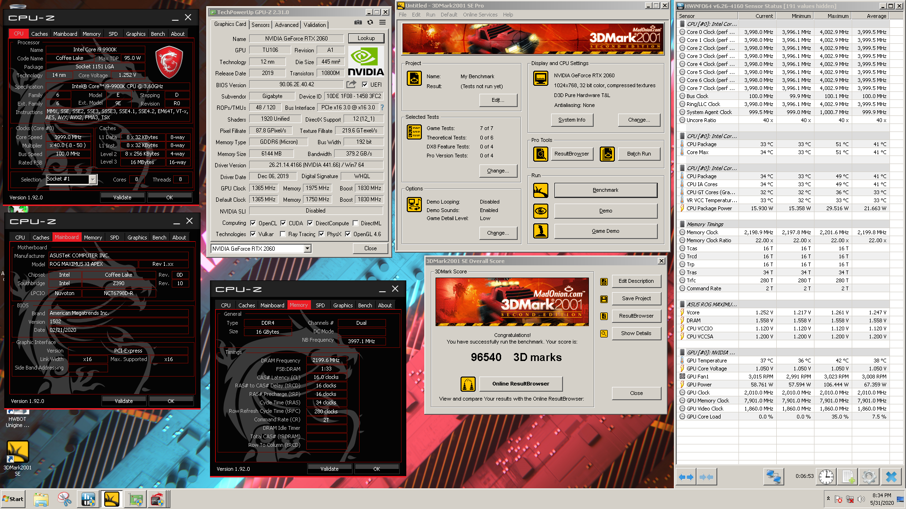Open GPU selection dropdown in GPU-Z
This screenshot has width=906, height=509.
pyautogui.click(x=308, y=249)
